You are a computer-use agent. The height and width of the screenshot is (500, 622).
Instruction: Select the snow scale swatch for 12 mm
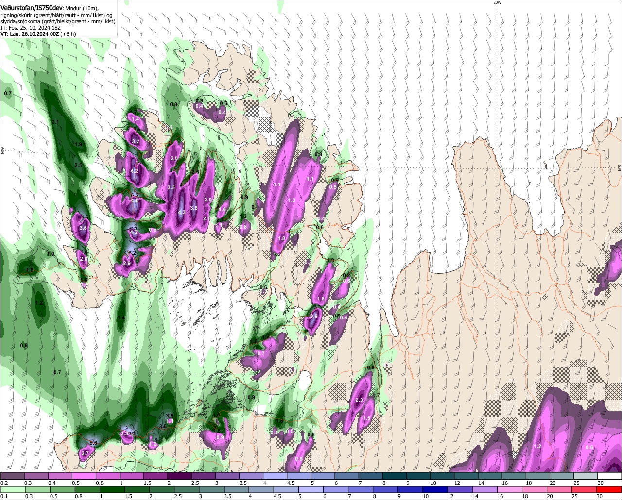[466, 476]
